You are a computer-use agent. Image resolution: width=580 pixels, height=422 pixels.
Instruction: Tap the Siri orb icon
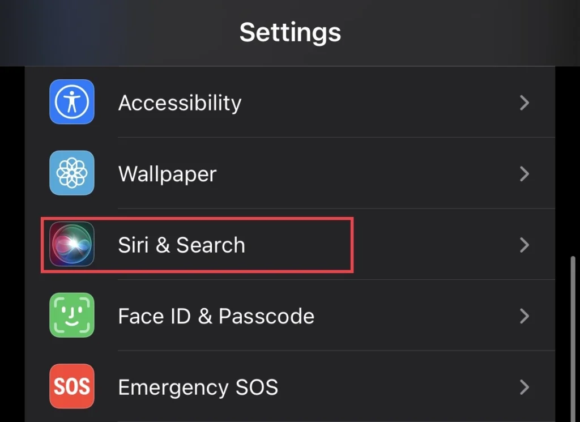click(72, 244)
